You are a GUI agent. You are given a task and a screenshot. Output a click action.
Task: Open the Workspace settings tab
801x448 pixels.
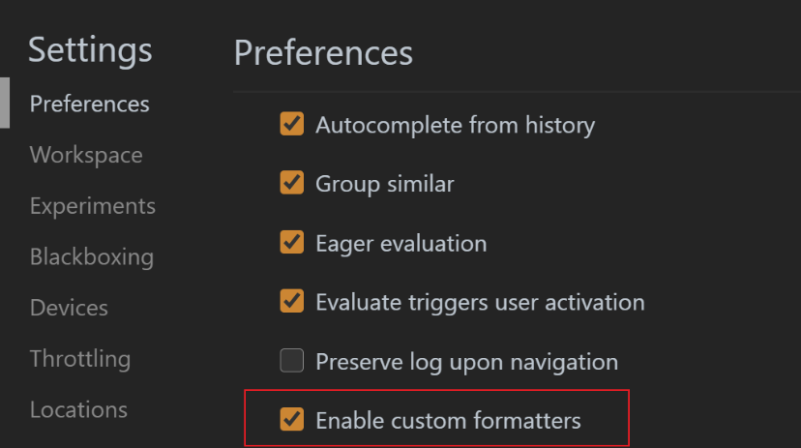tap(86, 155)
